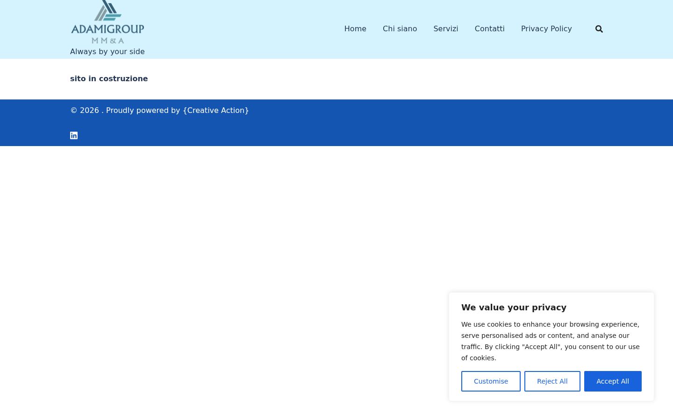Open the Contatti menu link
673x420 pixels.
489,29
